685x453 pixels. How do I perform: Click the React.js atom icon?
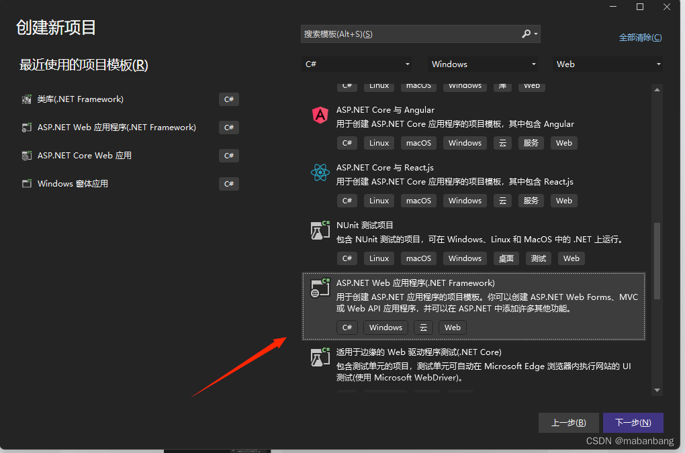click(x=320, y=173)
